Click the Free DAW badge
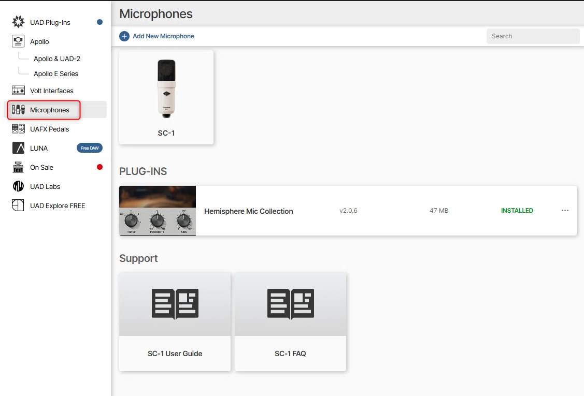This screenshot has width=584, height=396. 89,148
